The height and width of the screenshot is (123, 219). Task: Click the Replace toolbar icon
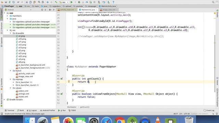click(43, 2)
